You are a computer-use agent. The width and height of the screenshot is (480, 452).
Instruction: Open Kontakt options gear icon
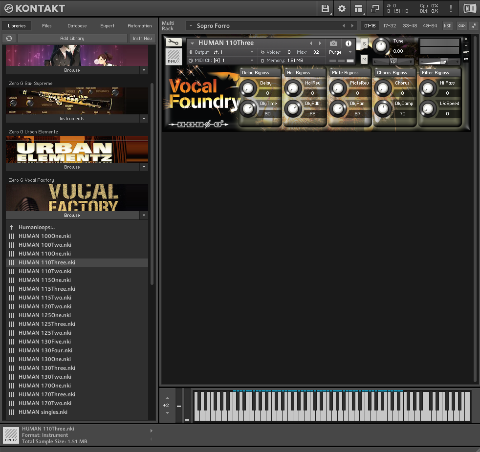point(342,9)
